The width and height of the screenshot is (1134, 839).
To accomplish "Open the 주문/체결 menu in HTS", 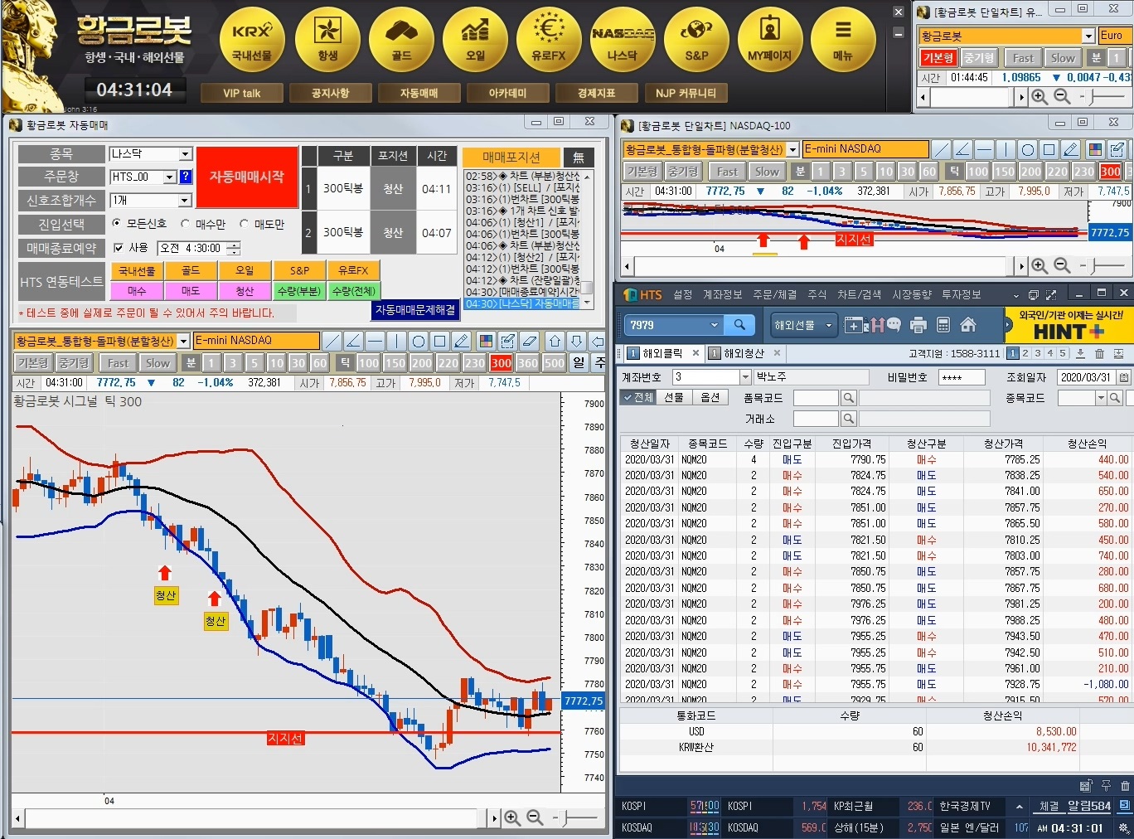I will tap(775, 294).
